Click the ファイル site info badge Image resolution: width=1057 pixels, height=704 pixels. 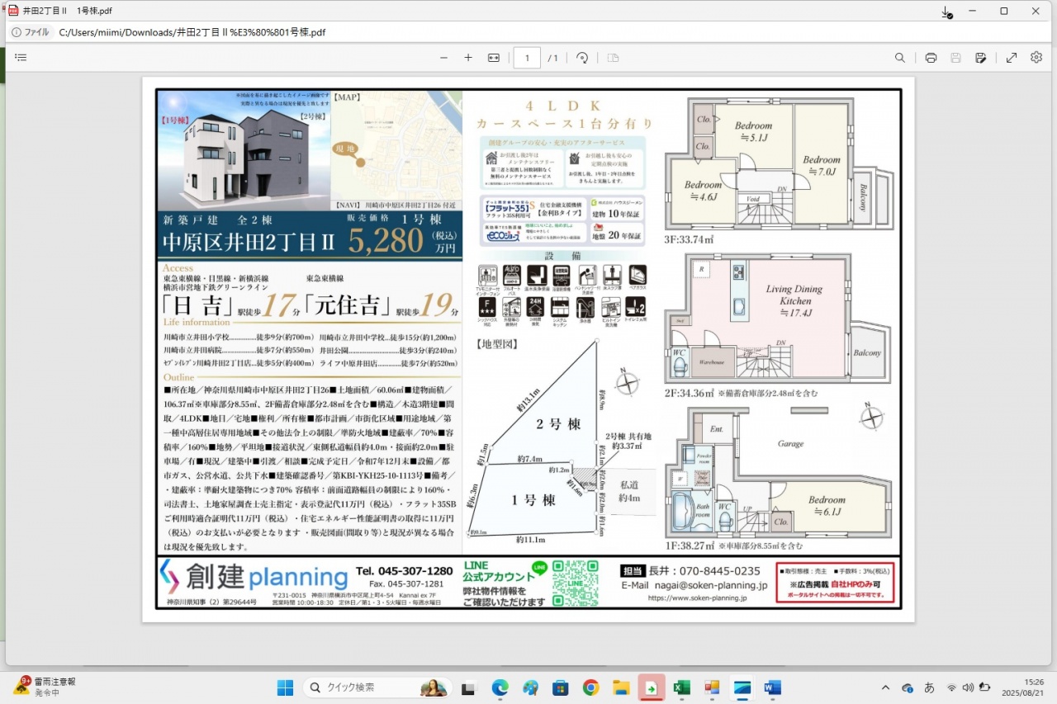pos(30,32)
